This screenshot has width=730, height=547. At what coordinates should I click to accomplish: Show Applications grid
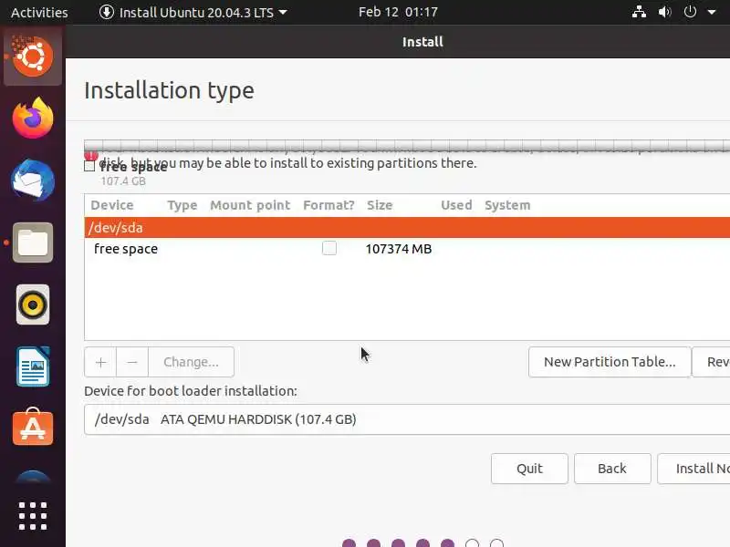(33, 516)
